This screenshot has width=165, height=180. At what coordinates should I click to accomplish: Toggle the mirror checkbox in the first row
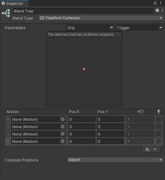[x=159, y=119]
